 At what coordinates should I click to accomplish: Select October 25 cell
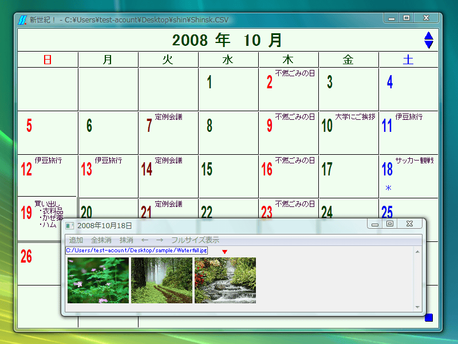point(409,208)
